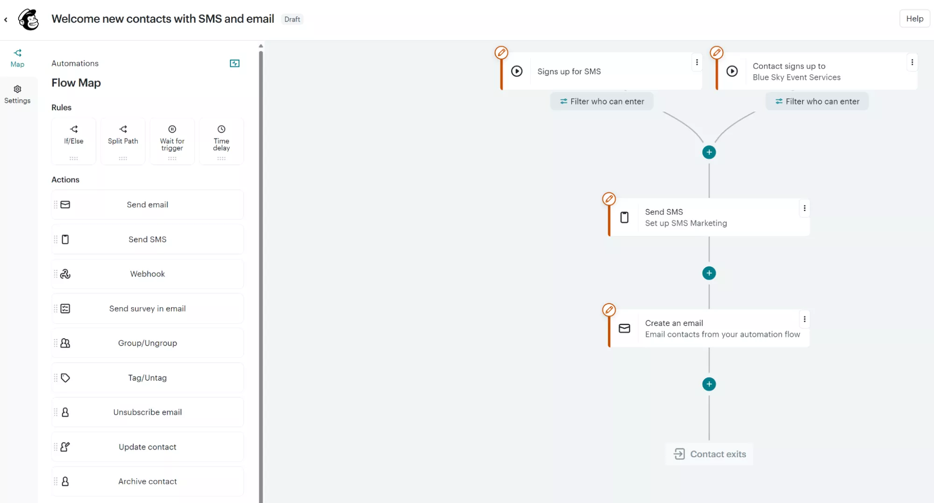Open the Create an email step card

click(709, 328)
